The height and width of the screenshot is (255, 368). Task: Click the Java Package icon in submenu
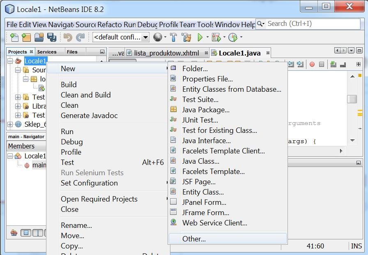pyautogui.click(x=173, y=109)
